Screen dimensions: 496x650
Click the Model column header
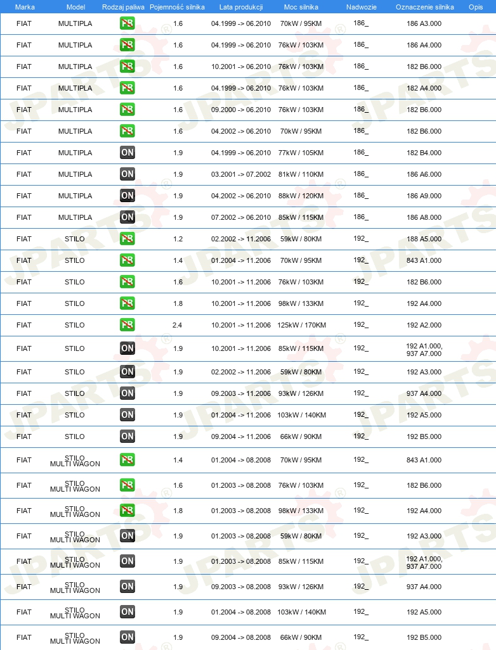coord(75,7)
